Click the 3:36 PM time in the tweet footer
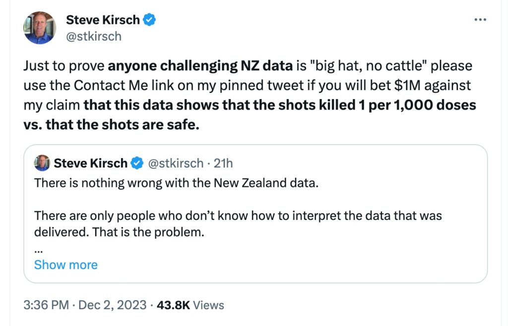The image size is (508, 326). (x=46, y=305)
